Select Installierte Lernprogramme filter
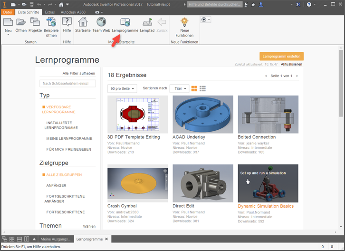The image size is (345, 251). pyautogui.click(x=61, y=125)
